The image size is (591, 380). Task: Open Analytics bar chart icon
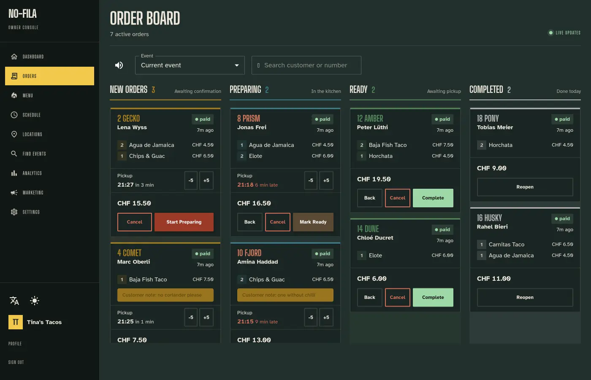[x=14, y=173]
